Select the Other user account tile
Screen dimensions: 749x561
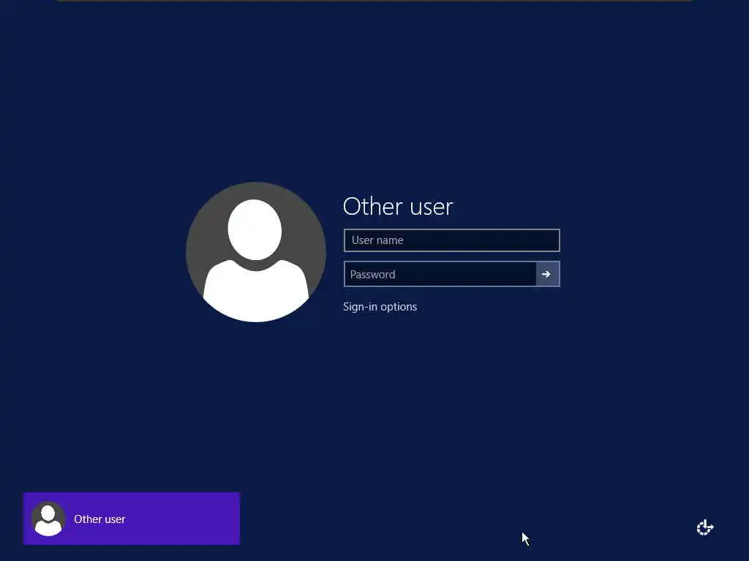[132, 519]
